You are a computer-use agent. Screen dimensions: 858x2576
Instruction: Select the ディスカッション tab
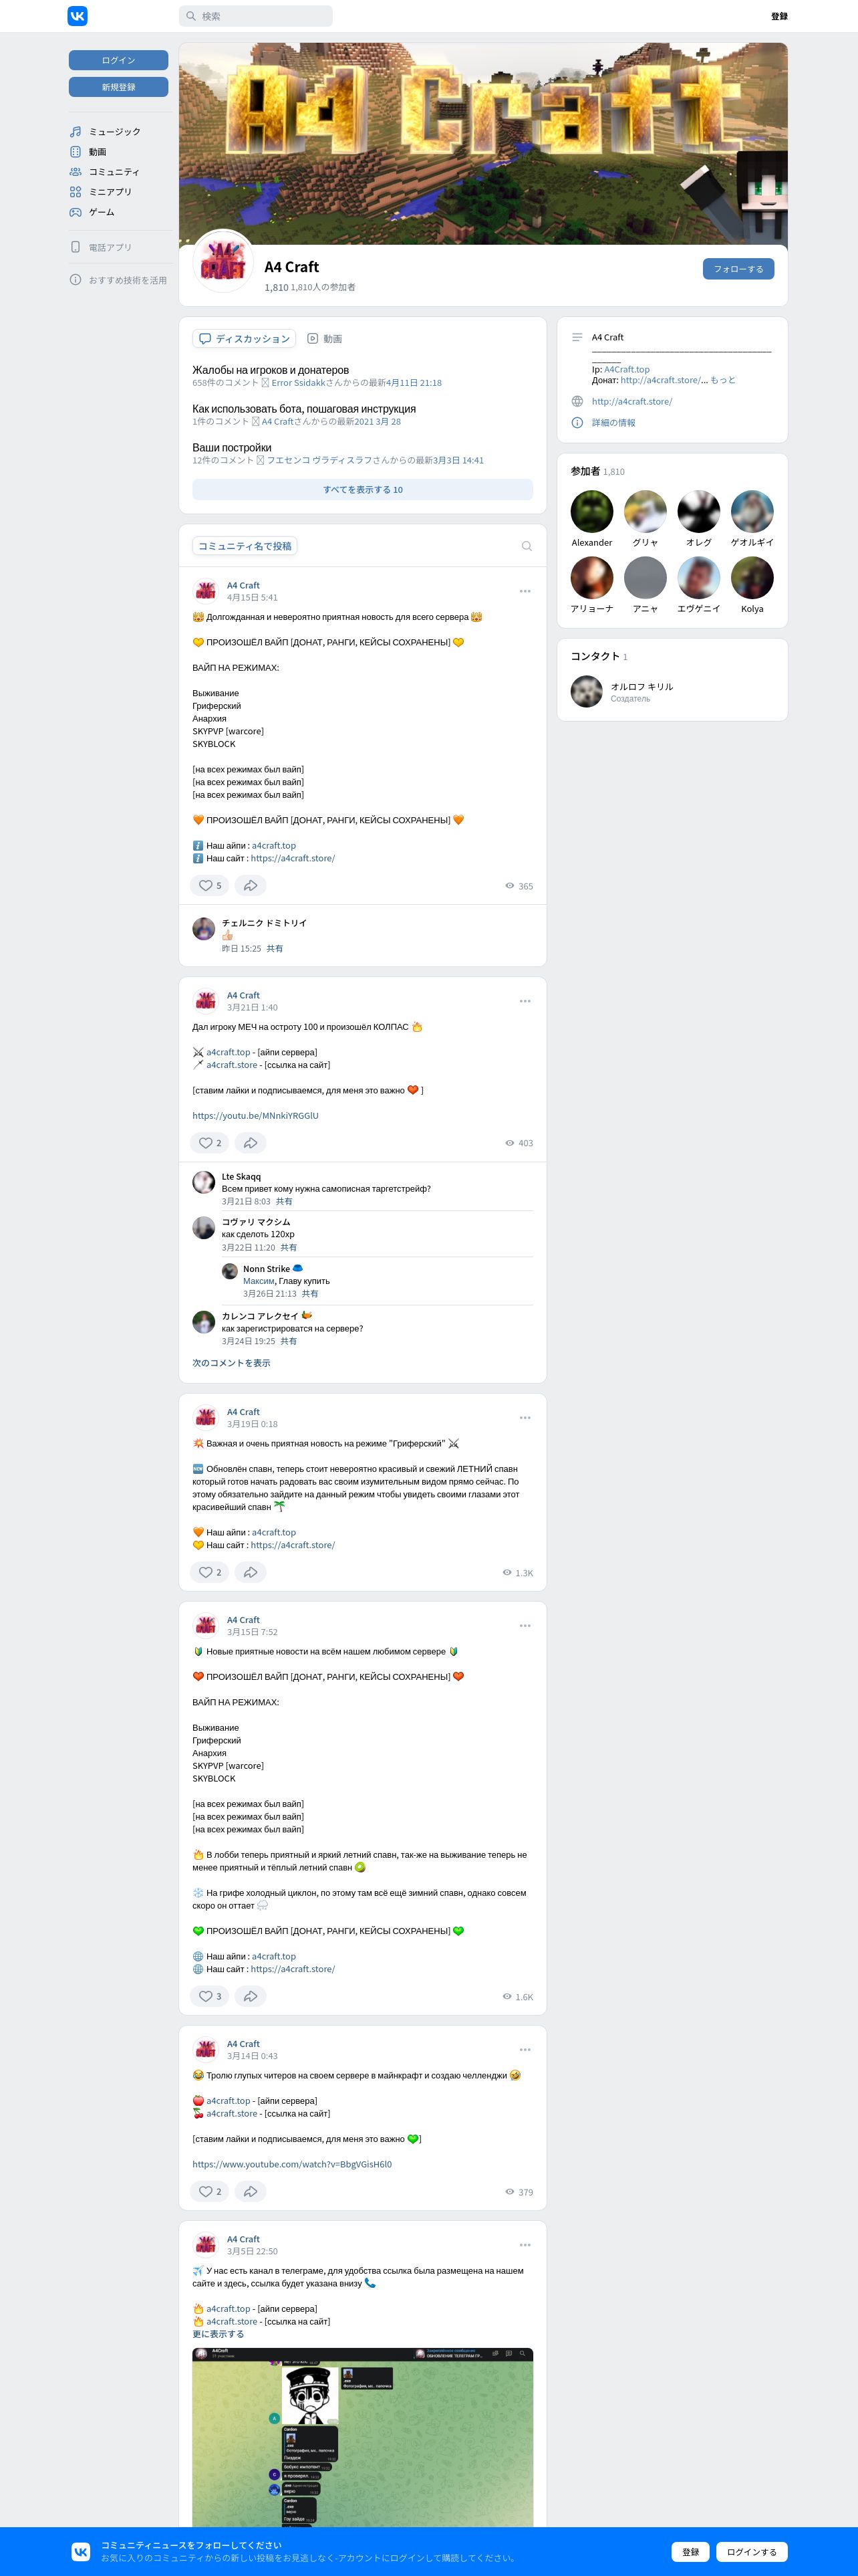coord(245,339)
